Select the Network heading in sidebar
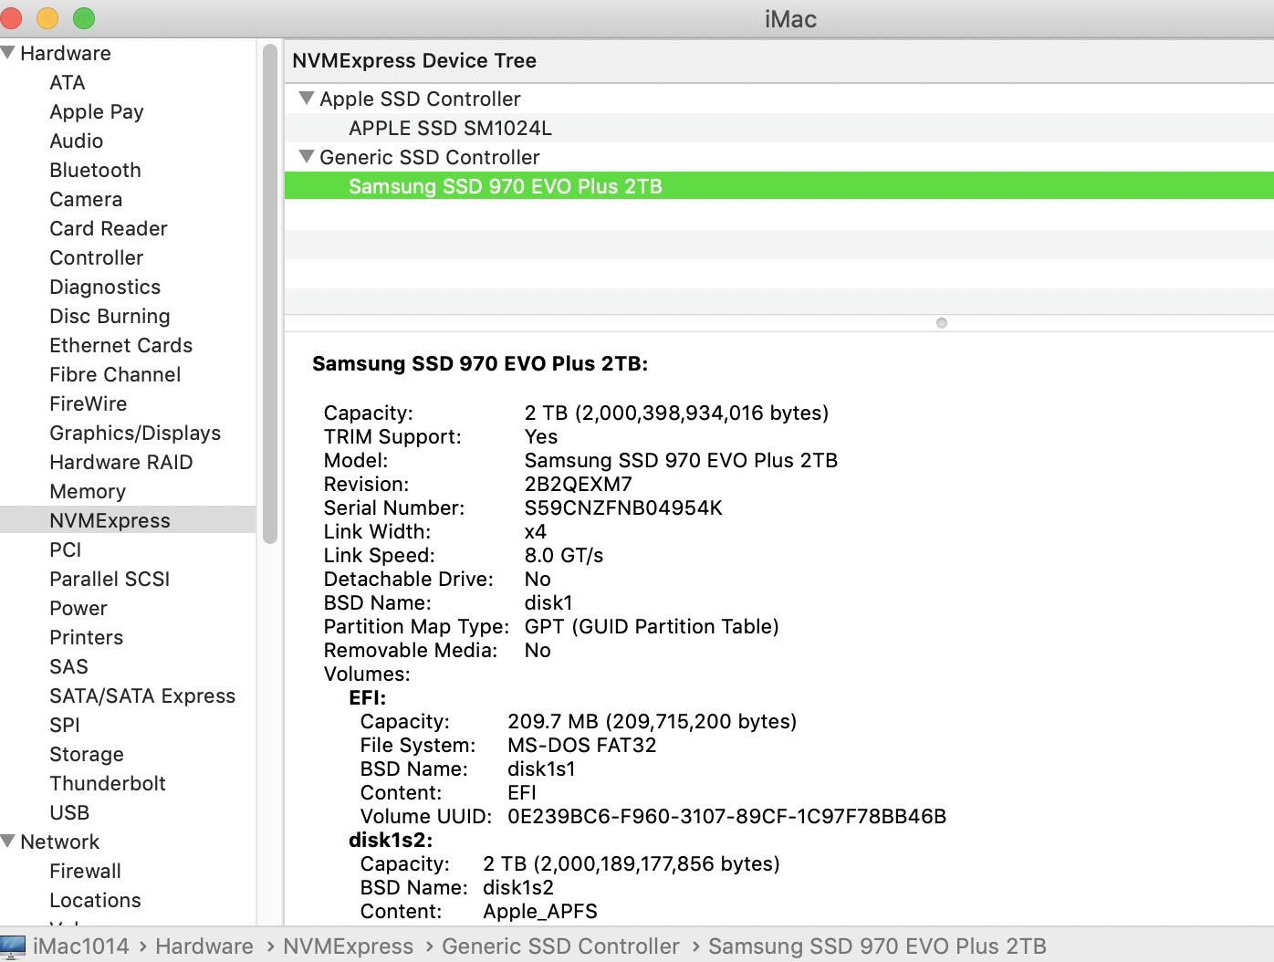Image resolution: width=1274 pixels, height=962 pixels. click(60, 842)
